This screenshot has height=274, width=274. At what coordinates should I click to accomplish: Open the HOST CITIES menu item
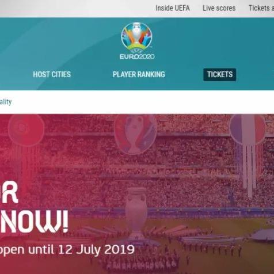(52, 74)
